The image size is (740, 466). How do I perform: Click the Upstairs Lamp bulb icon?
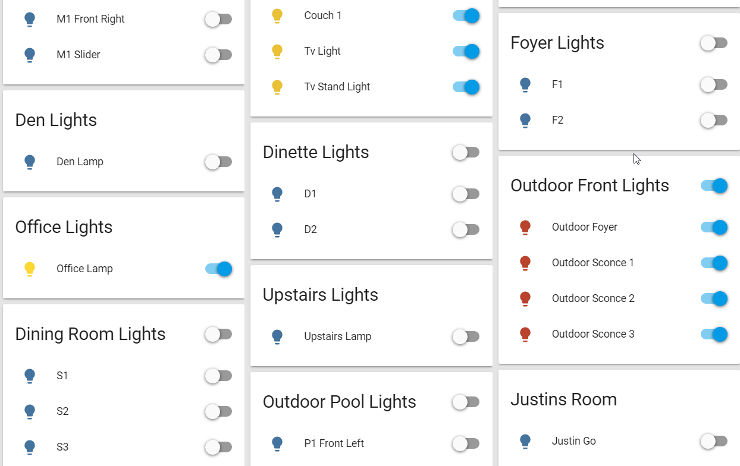click(x=277, y=336)
